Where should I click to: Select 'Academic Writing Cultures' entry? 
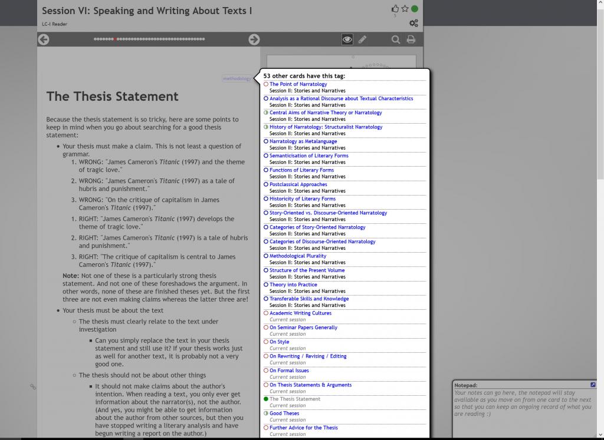click(300, 313)
